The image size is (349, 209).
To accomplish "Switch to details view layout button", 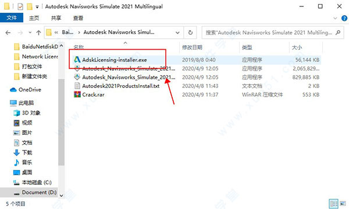I will [333, 203].
